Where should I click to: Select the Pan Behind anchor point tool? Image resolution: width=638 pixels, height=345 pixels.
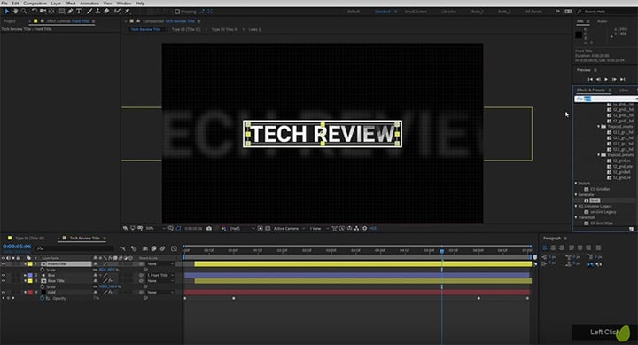coord(51,11)
